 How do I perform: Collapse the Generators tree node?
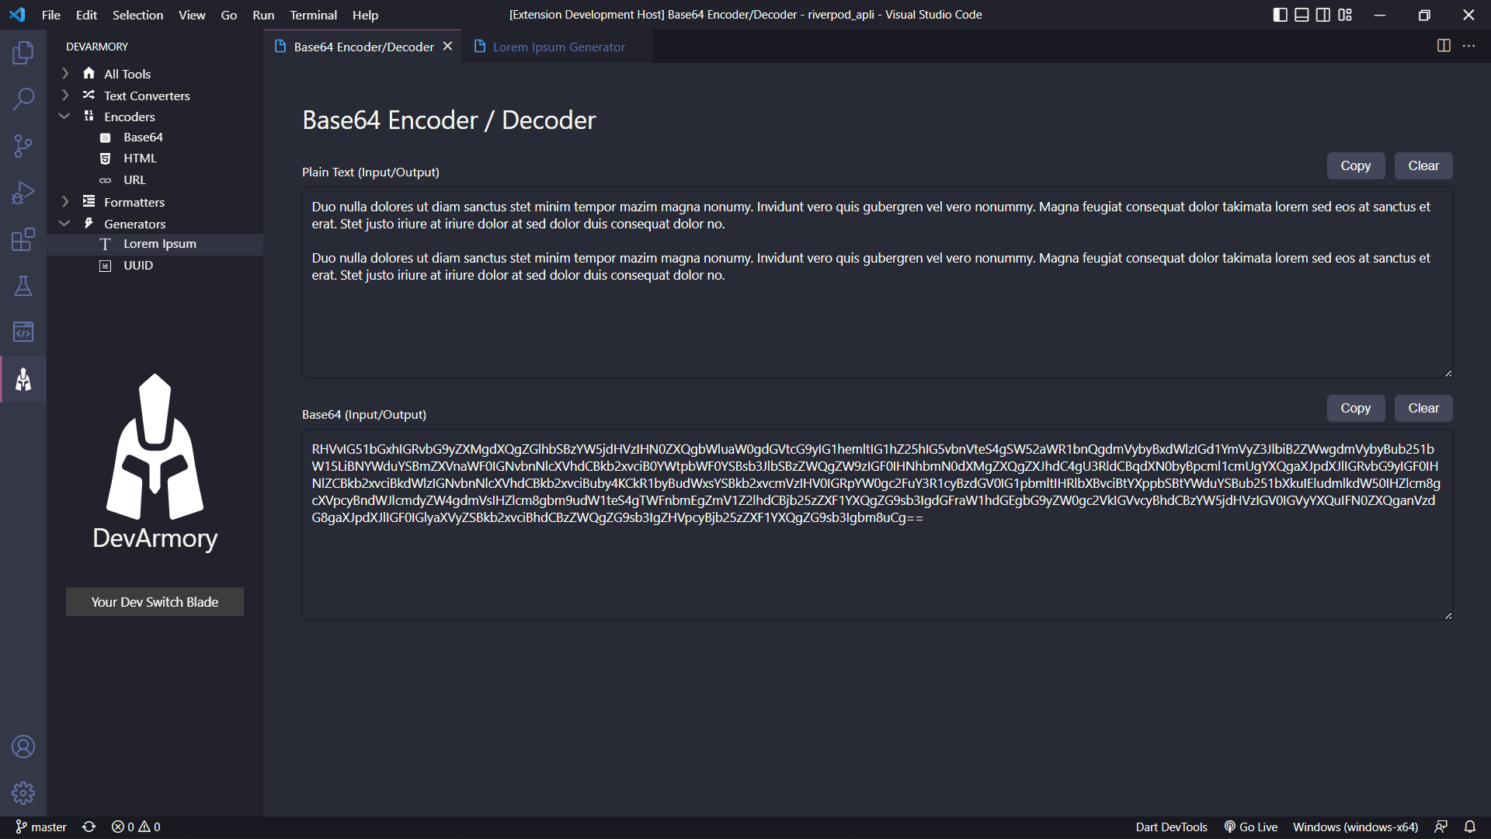coord(65,223)
